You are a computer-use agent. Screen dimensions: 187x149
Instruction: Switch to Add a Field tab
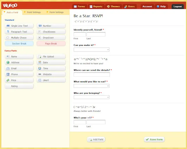coord(12,12)
